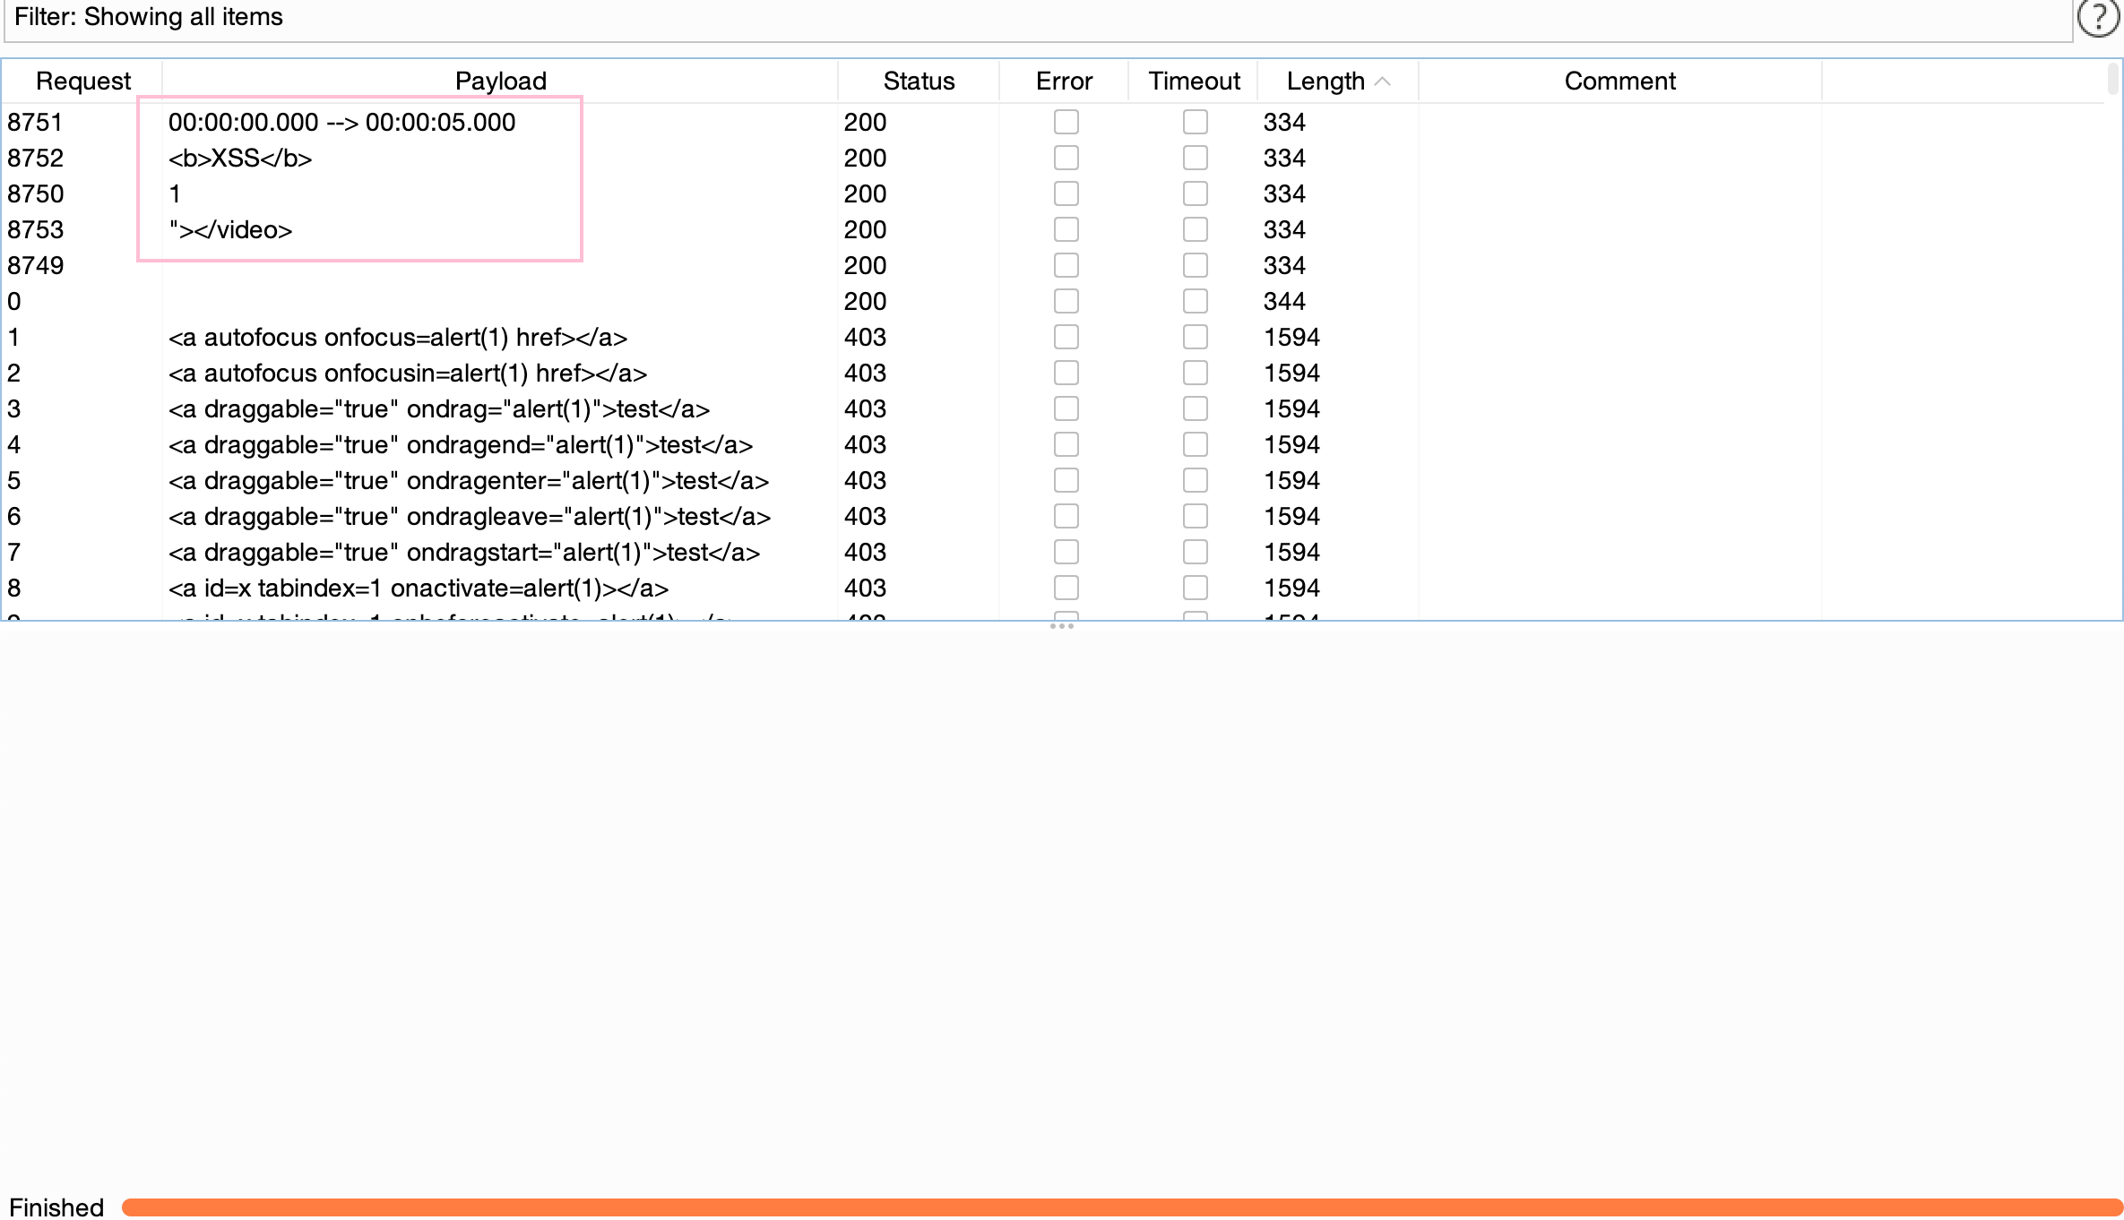The width and height of the screenshot is (2124, 1220).
Task: Sort by the Request column header
Action: pos(82,81)
